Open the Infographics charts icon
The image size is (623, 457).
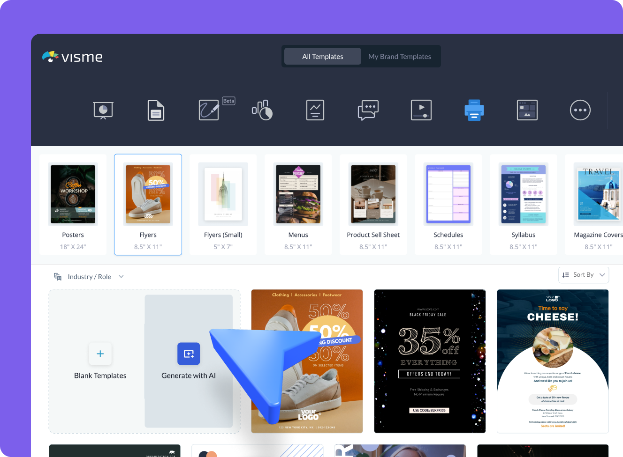(262, 111)
